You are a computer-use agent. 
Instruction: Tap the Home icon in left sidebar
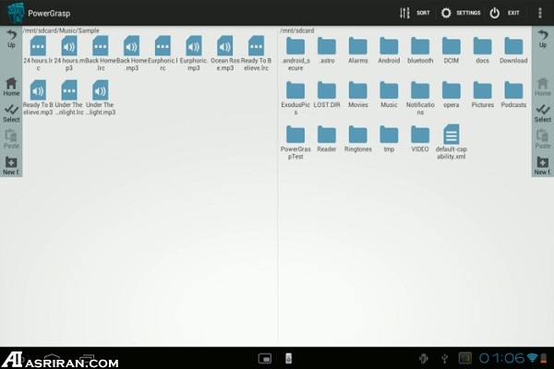[x=11, y=87]
